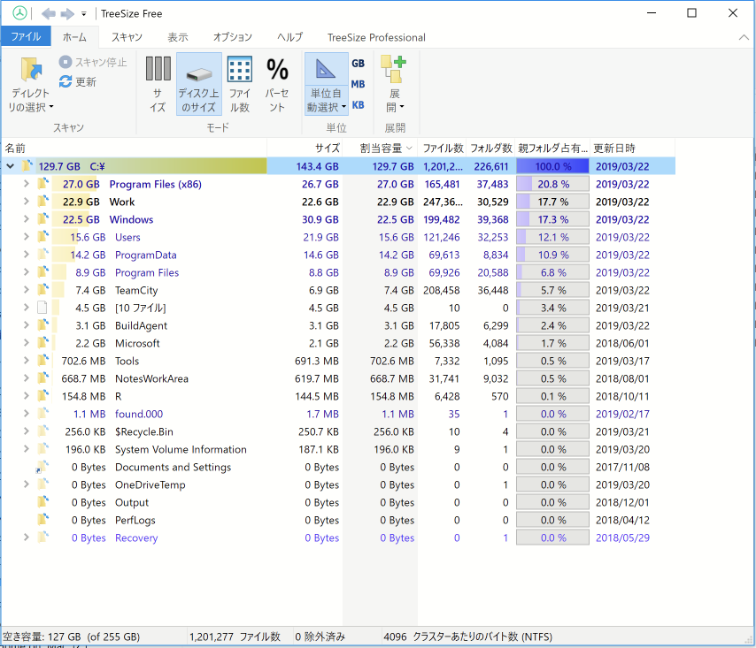Screen dimensions: 756x648
Task: Click the Microsoft folder icon
Action: tap(43, 343)
